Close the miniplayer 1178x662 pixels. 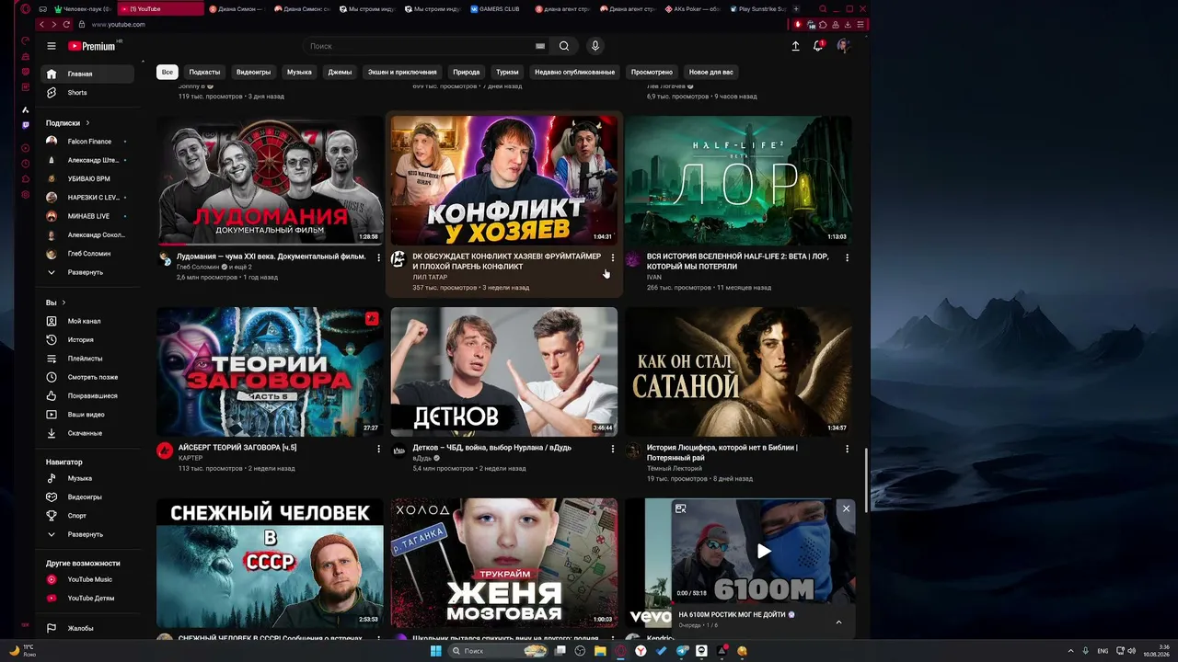click(846, 508)
